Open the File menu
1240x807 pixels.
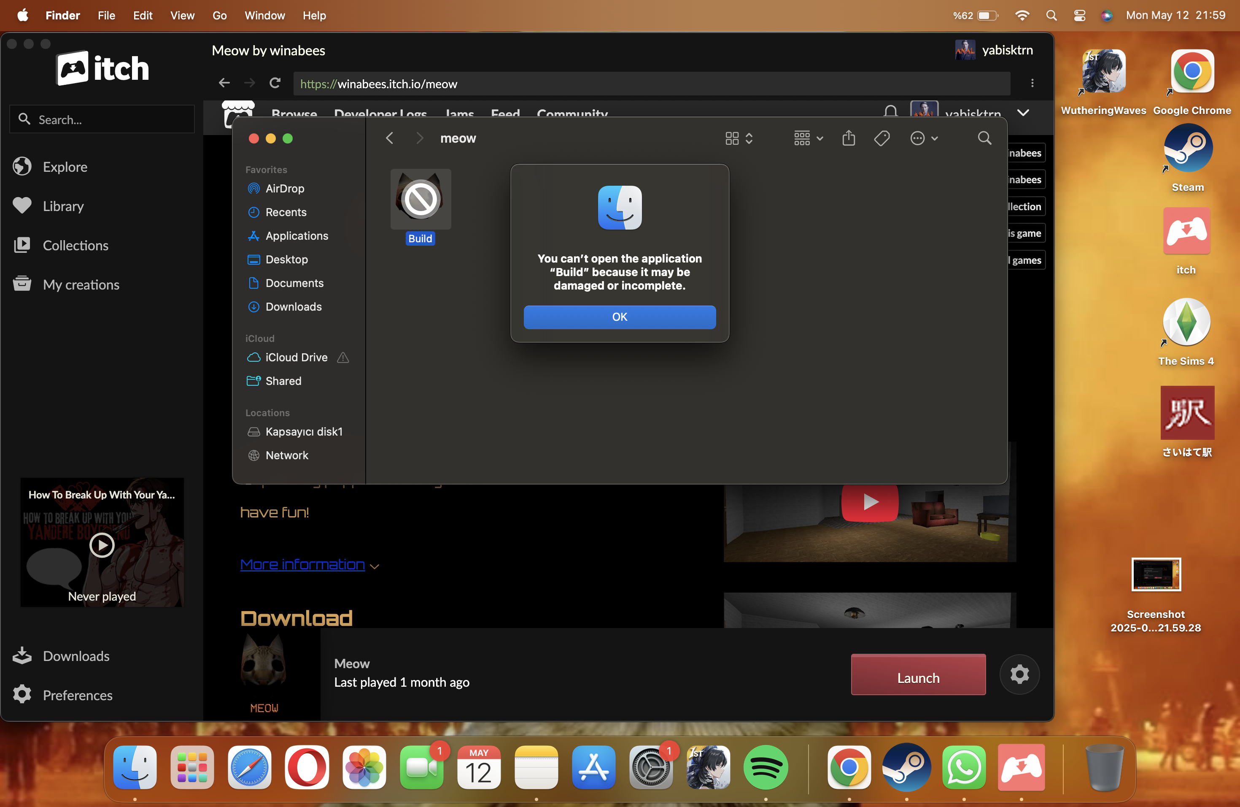(106, 15)
